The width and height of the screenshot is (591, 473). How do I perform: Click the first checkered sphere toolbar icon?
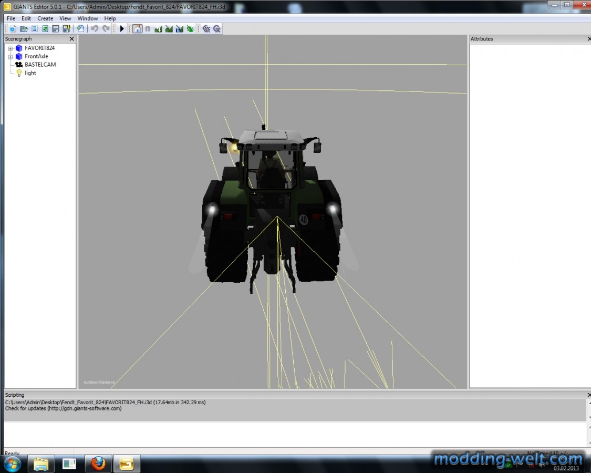[206, 29]
